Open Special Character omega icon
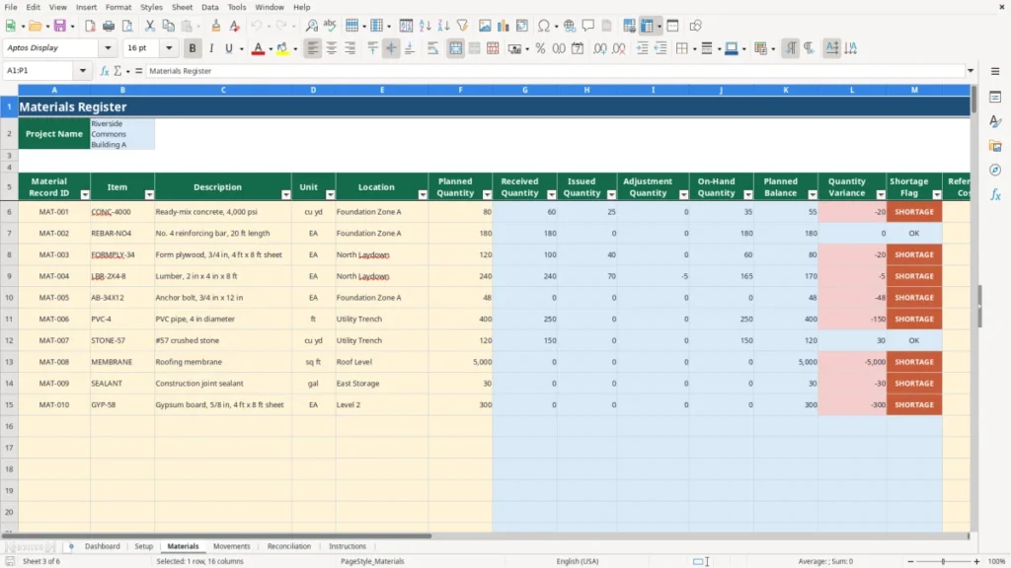Viewport: 1011px width, 568px height. [544, 26]
